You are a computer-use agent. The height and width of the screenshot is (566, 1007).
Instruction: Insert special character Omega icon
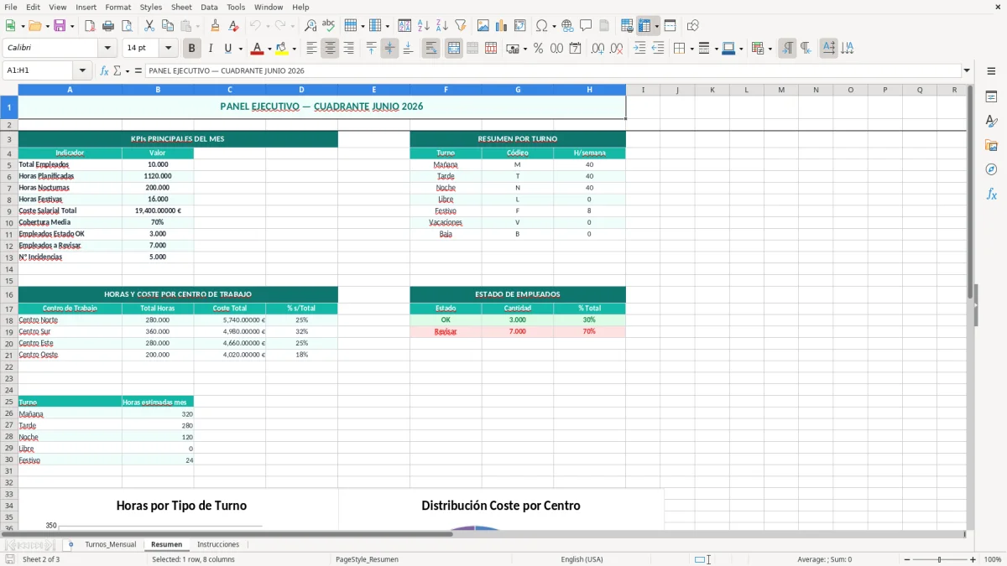click(541, 26)
